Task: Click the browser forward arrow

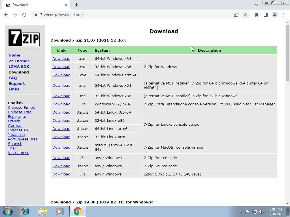Action: pyautogui.click(x=15, y=15)
